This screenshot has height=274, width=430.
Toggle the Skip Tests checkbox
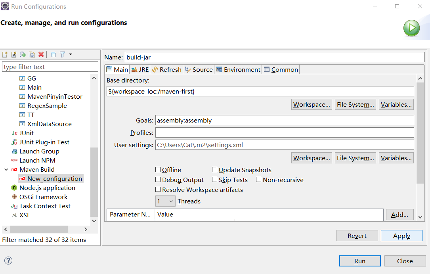(x=215, y=180)
